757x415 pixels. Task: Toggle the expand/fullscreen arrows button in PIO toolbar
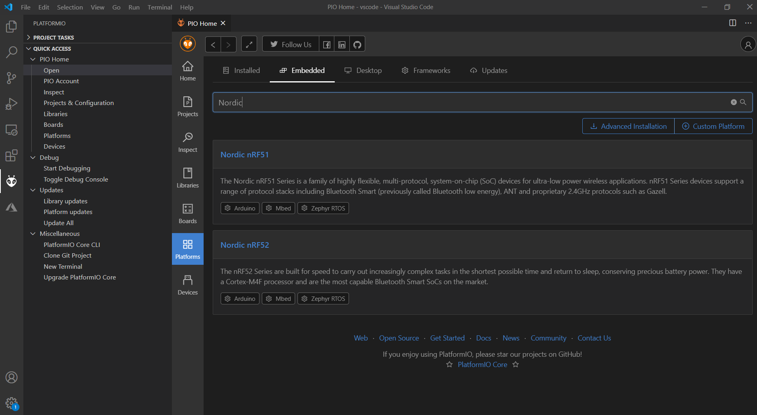click(x=249, y=44)
